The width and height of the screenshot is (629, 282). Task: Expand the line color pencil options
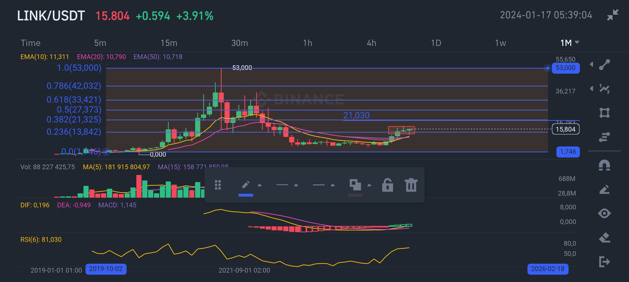260,185
